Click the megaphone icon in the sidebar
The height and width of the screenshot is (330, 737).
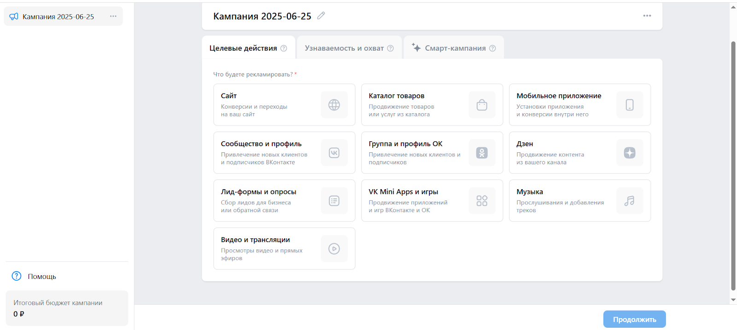(x=14, y=17)
